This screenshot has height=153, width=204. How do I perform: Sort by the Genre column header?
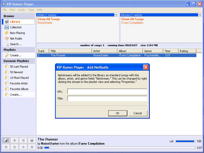coord(153,51)
